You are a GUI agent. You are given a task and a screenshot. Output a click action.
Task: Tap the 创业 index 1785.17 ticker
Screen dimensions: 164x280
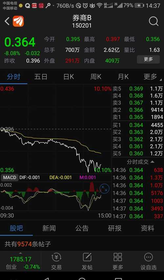pos(21,263)
